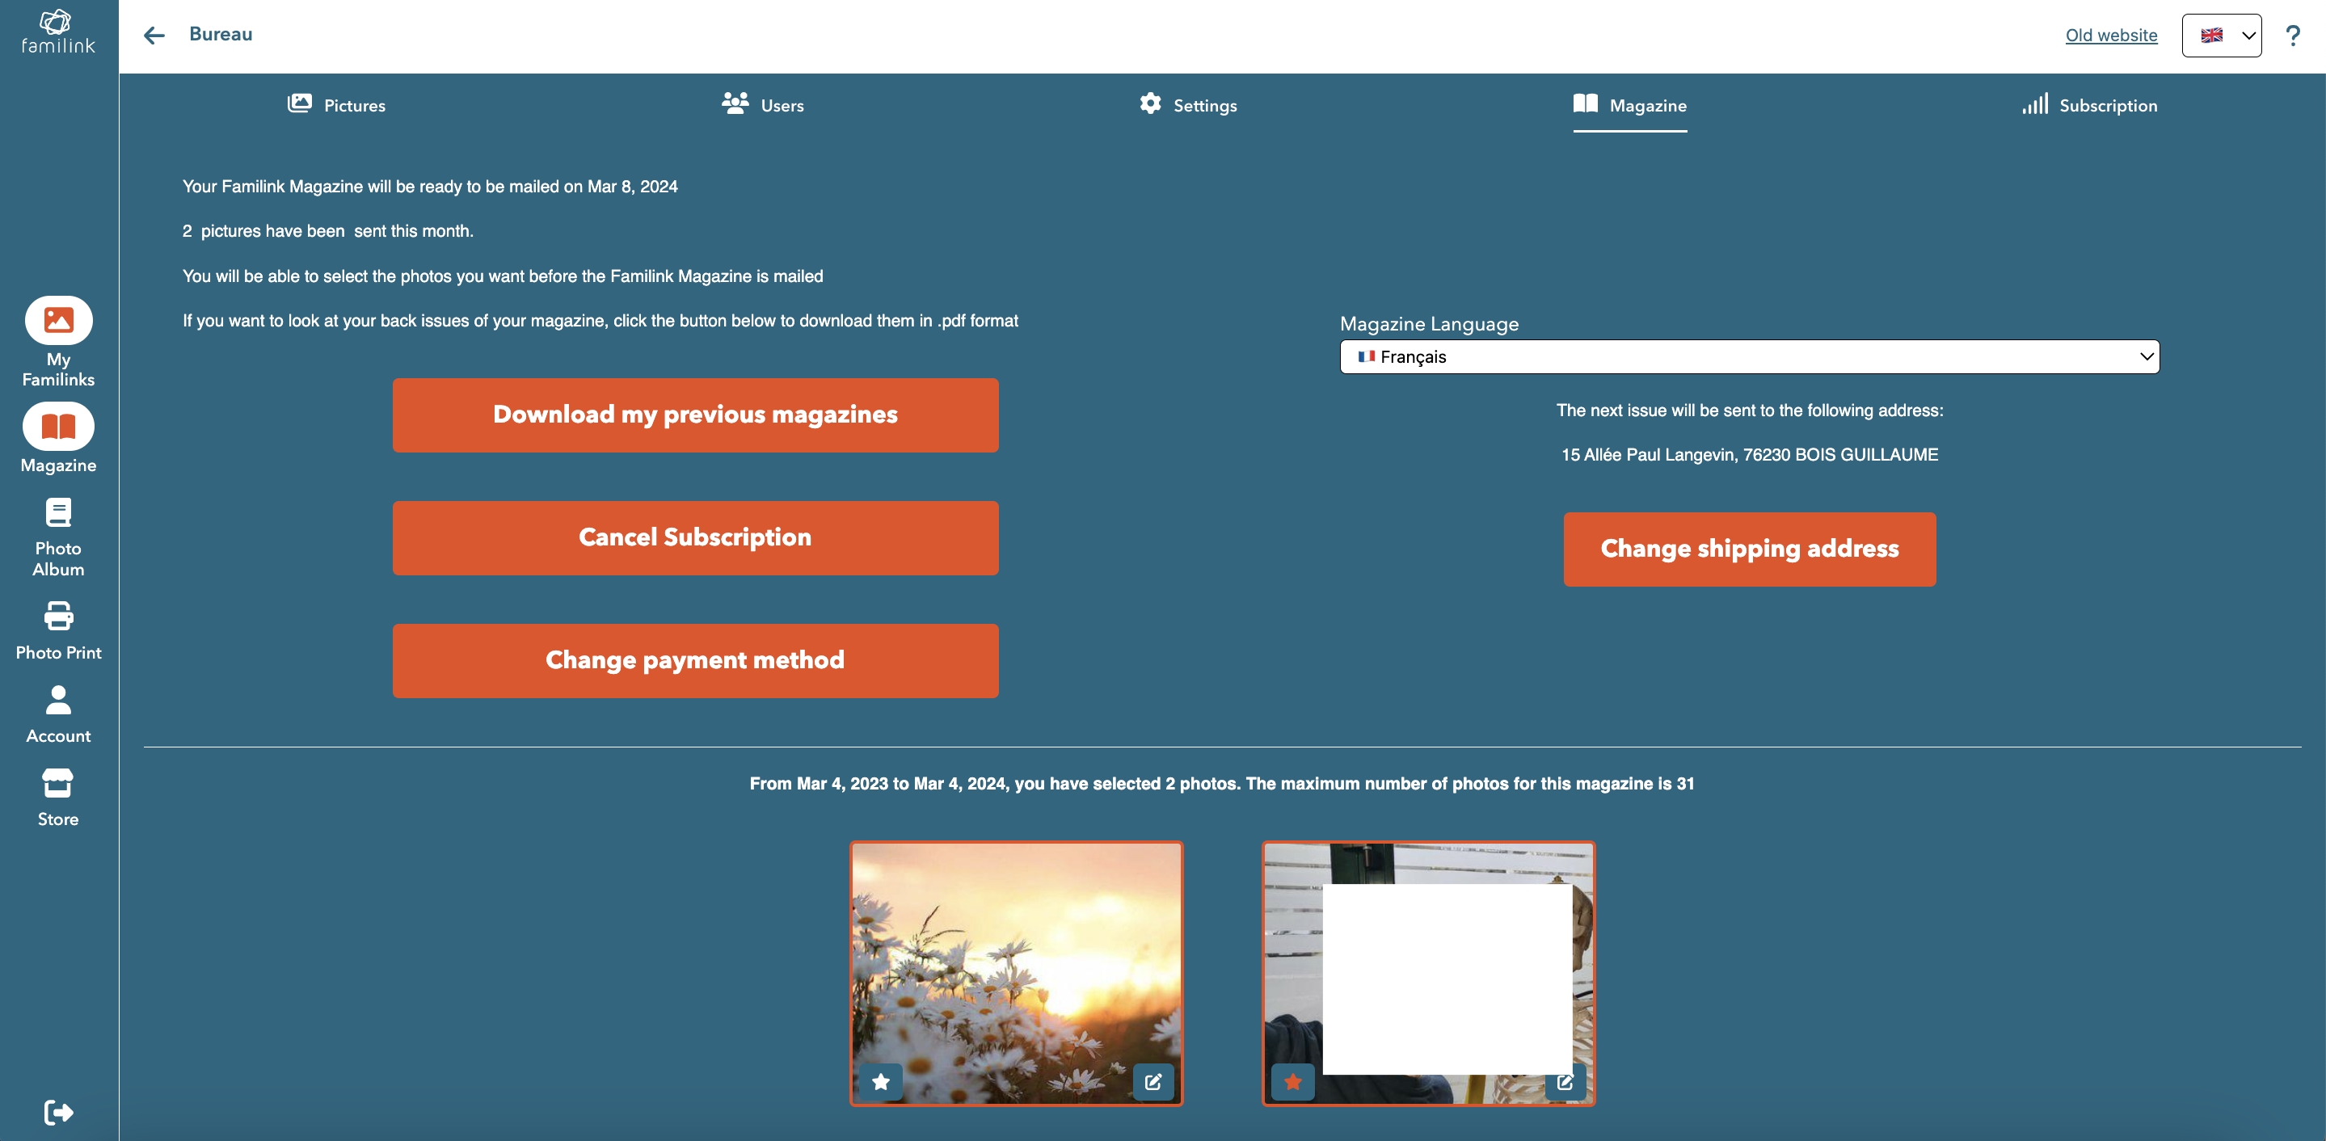Select the daisy sunset photo thumbnail

point(1016,957)
